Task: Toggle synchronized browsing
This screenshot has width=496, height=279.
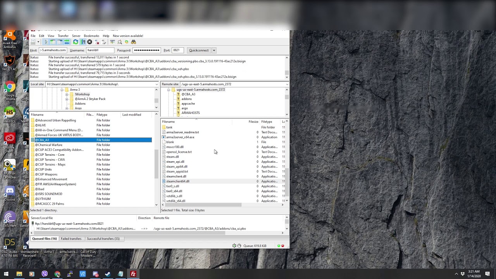Action: (x=126, y=42)
